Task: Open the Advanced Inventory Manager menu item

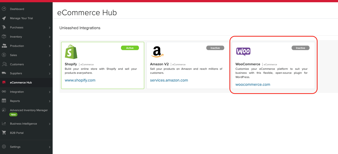Action: click(x=29, y=110)
